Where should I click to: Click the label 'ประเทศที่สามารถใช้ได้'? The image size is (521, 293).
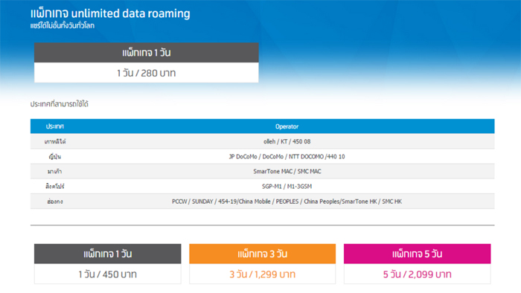(59, 104)
